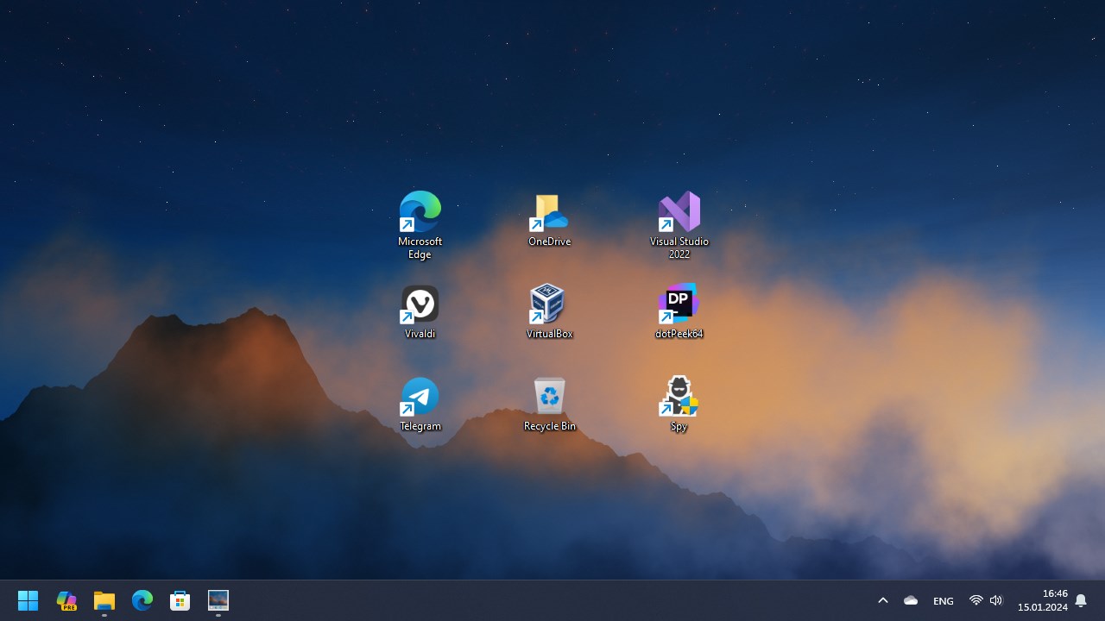Select the OneDrive desktop shortcut

pos(549,220)
